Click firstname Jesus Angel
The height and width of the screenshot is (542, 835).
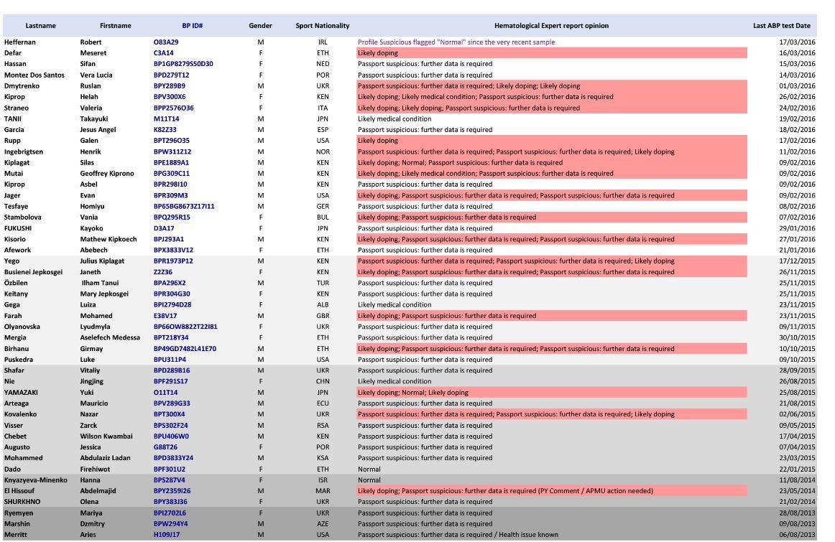[98, 130]
